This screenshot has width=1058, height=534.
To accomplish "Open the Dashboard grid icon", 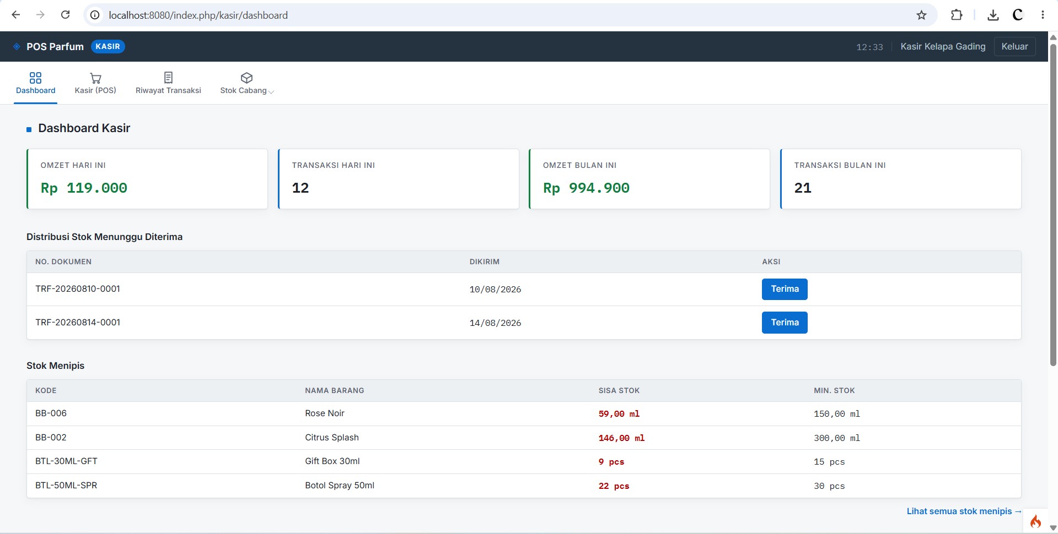I will [x=35, y=78].
